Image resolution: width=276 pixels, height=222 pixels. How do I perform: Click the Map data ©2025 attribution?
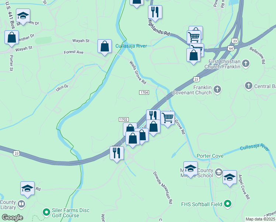(x=261, y=219)
